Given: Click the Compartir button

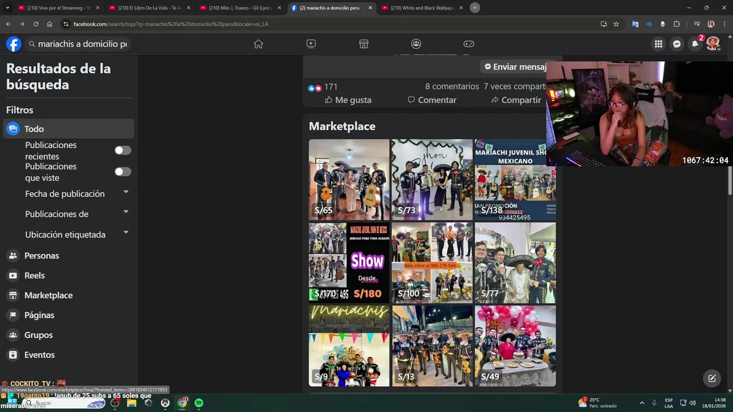Looking at the screenshot, I should point(515,100).
